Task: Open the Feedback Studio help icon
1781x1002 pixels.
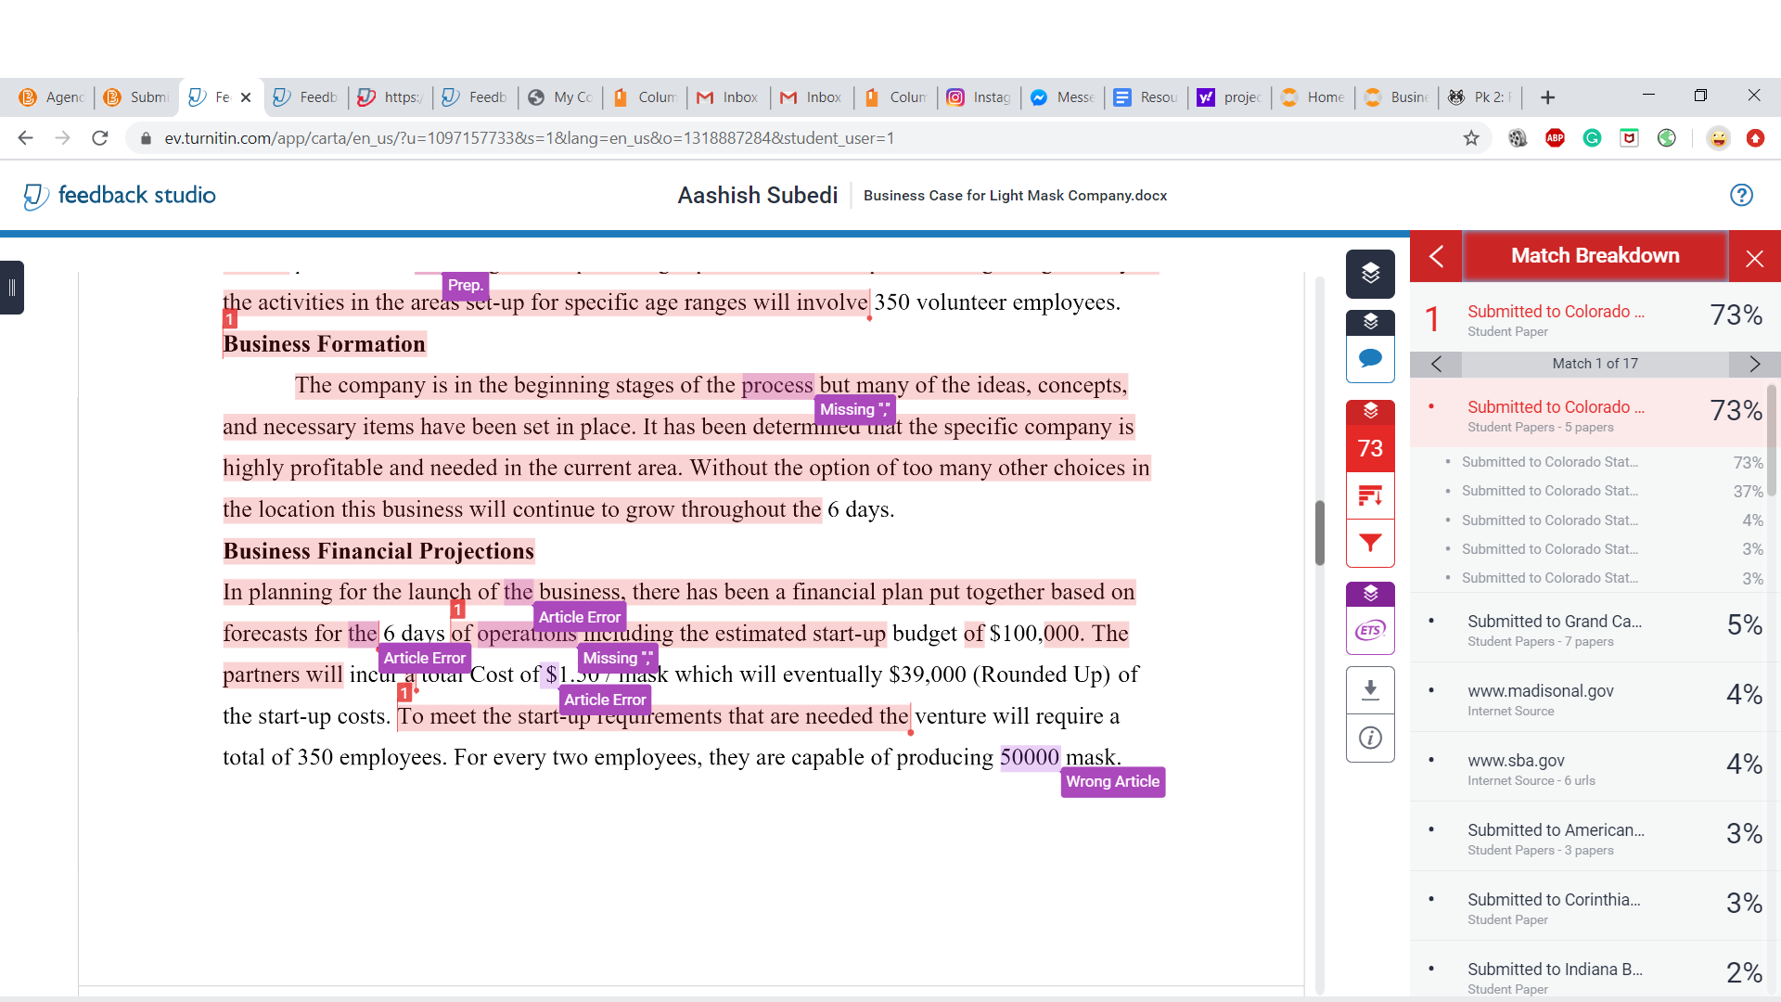Action: [x=1741, y=195]
